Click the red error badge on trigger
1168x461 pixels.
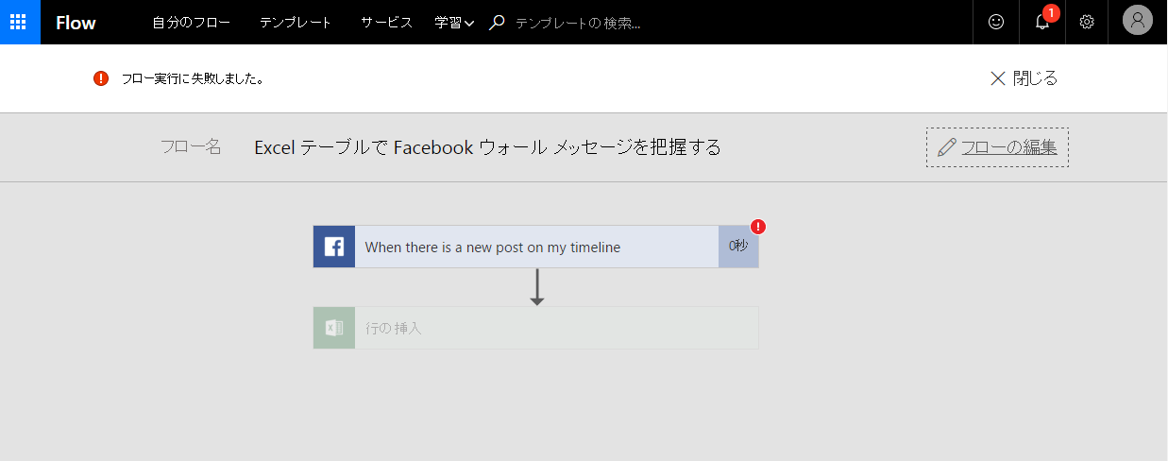[758, 227]
